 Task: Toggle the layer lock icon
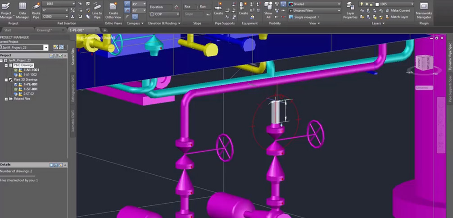point(372,4)
